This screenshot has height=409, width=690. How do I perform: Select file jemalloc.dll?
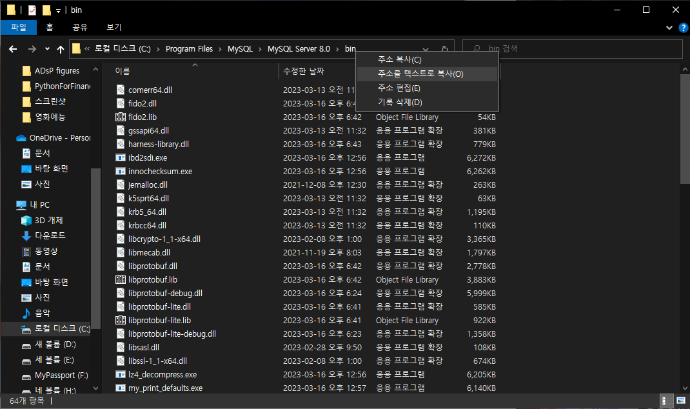tap(148, 185)
